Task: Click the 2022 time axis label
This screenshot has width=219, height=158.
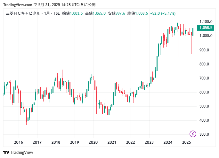Action: [x=130, y=142]
